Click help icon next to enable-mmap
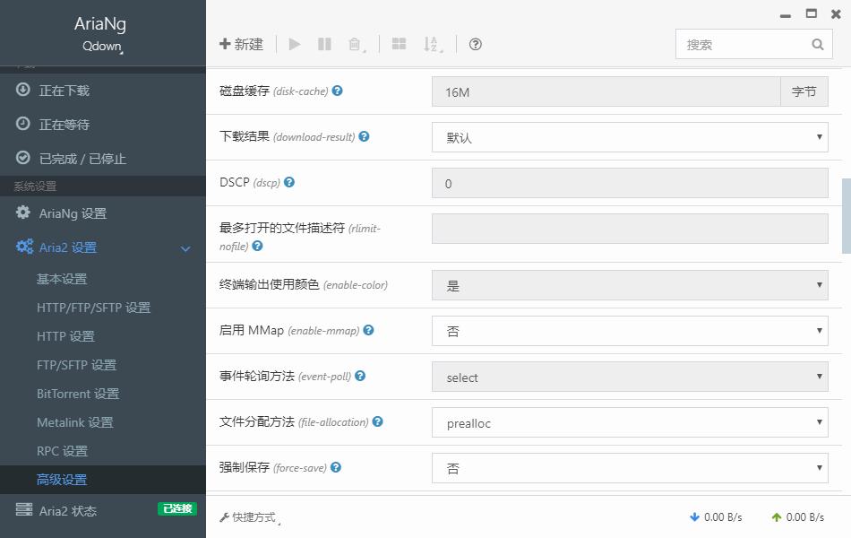Screen dimensions: 851x538 point(368,330)
